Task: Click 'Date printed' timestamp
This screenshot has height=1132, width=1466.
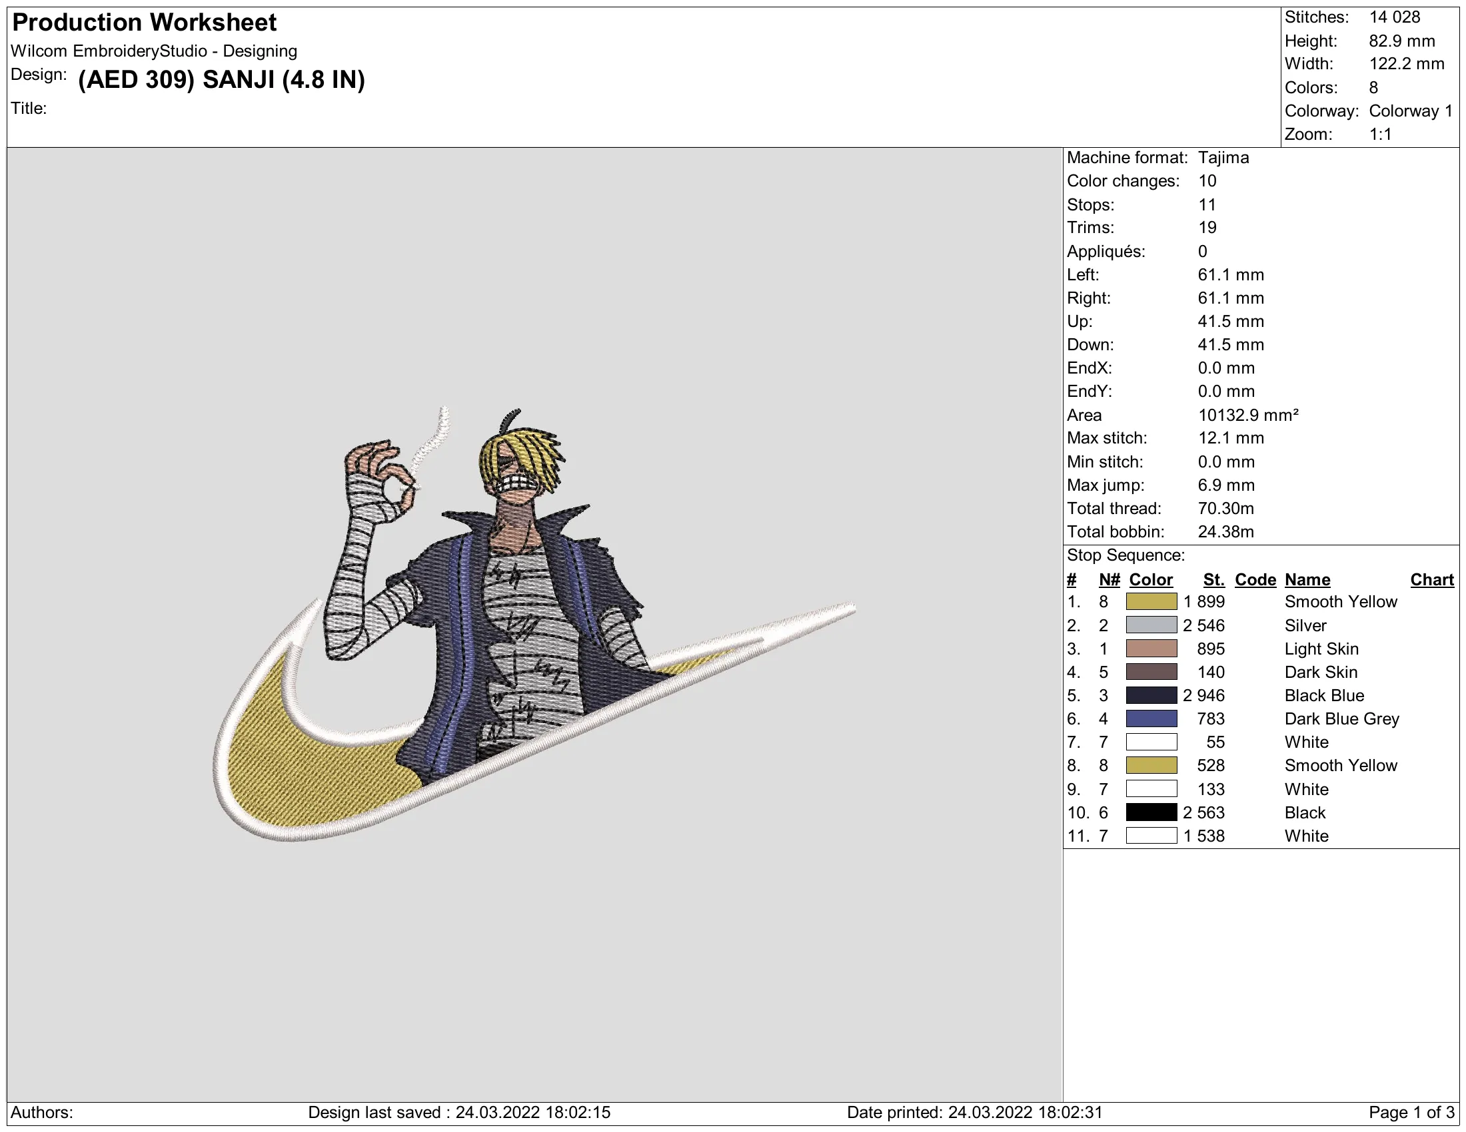Action: point(975,1113)
